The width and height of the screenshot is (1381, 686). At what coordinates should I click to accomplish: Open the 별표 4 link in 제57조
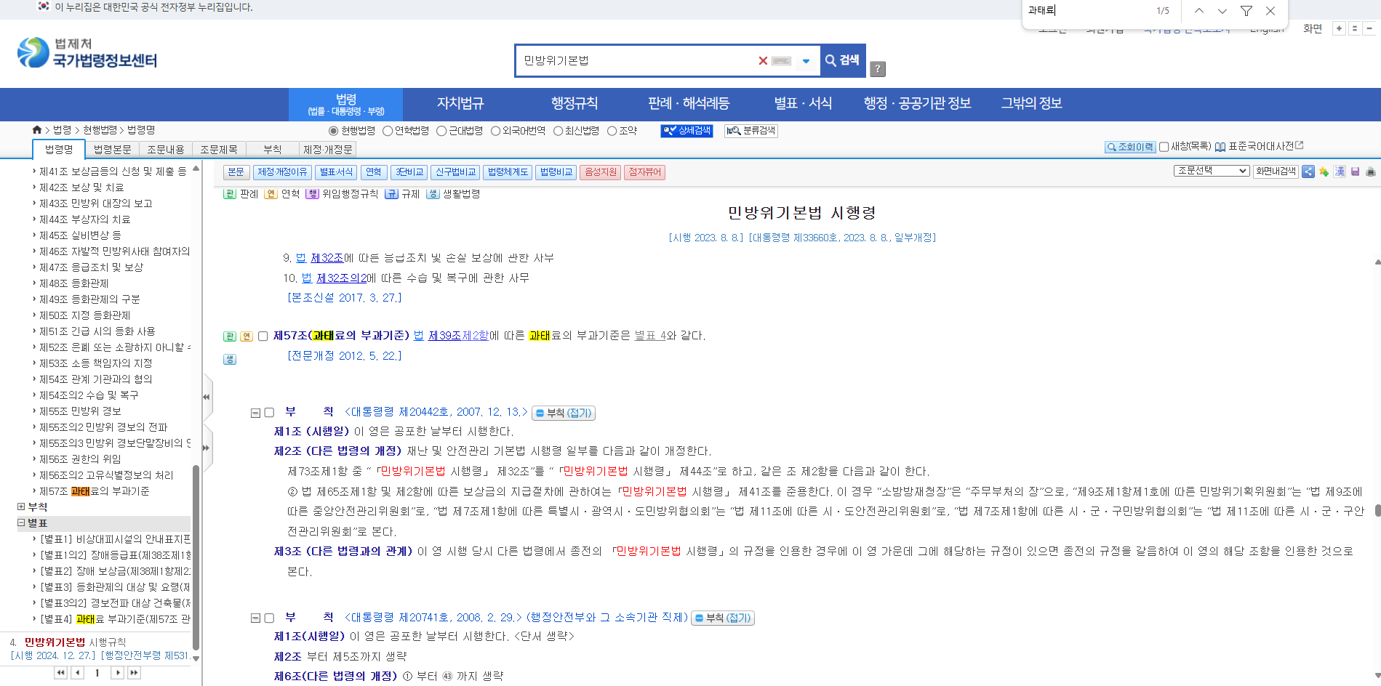(x=649, y=336)
